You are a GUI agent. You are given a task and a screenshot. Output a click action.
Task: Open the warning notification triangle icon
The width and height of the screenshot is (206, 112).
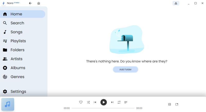click(176, 3)
